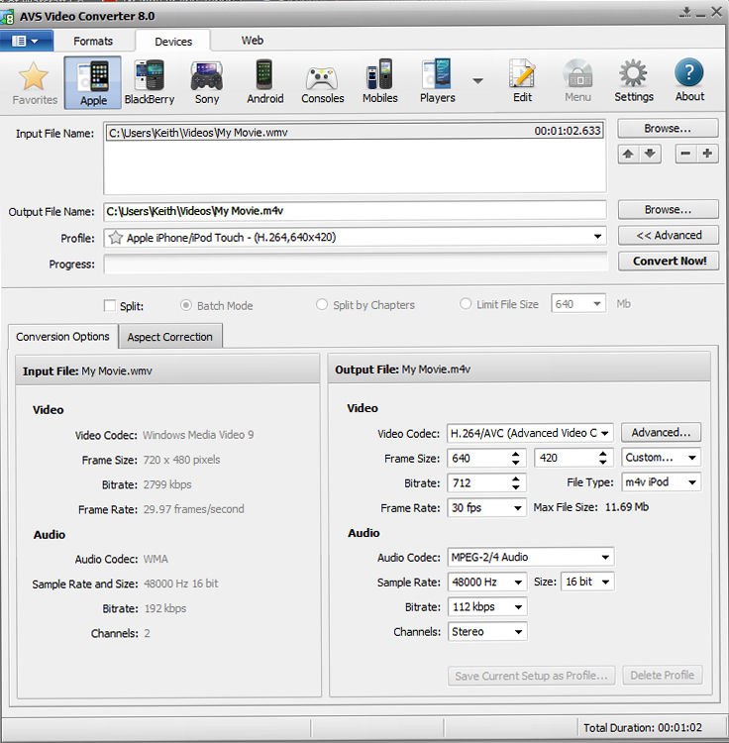Browse for the output file location
729x743 pixels.
pos(668,209)
